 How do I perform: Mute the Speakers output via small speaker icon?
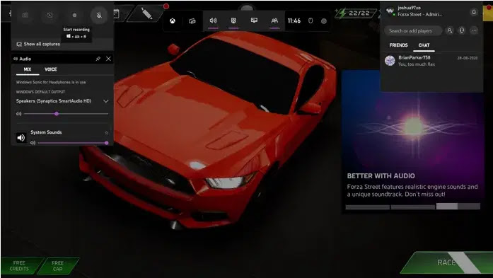coord(18,114)
